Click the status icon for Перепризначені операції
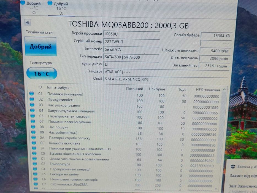Screen dimensions: 257x193 35,168
